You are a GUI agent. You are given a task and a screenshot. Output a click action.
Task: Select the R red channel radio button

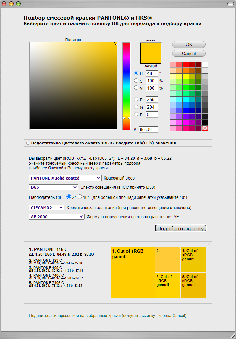pos(136,99)
